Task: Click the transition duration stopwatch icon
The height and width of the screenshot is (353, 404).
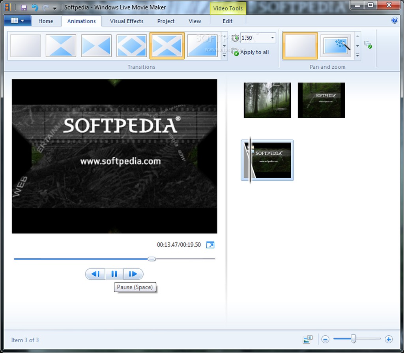Action: coord(235,38)
